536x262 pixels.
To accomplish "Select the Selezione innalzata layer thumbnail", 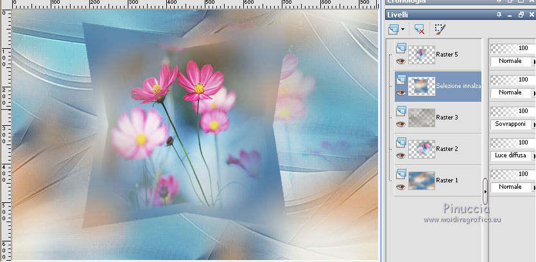I will [422, 86].
